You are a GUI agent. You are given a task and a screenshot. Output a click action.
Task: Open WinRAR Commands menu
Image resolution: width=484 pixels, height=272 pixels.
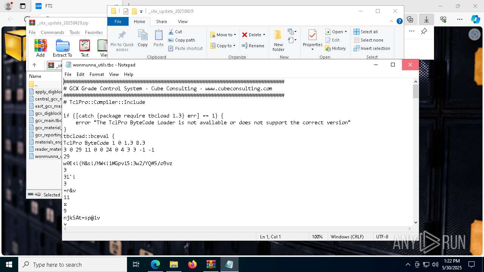pos(53,32)
